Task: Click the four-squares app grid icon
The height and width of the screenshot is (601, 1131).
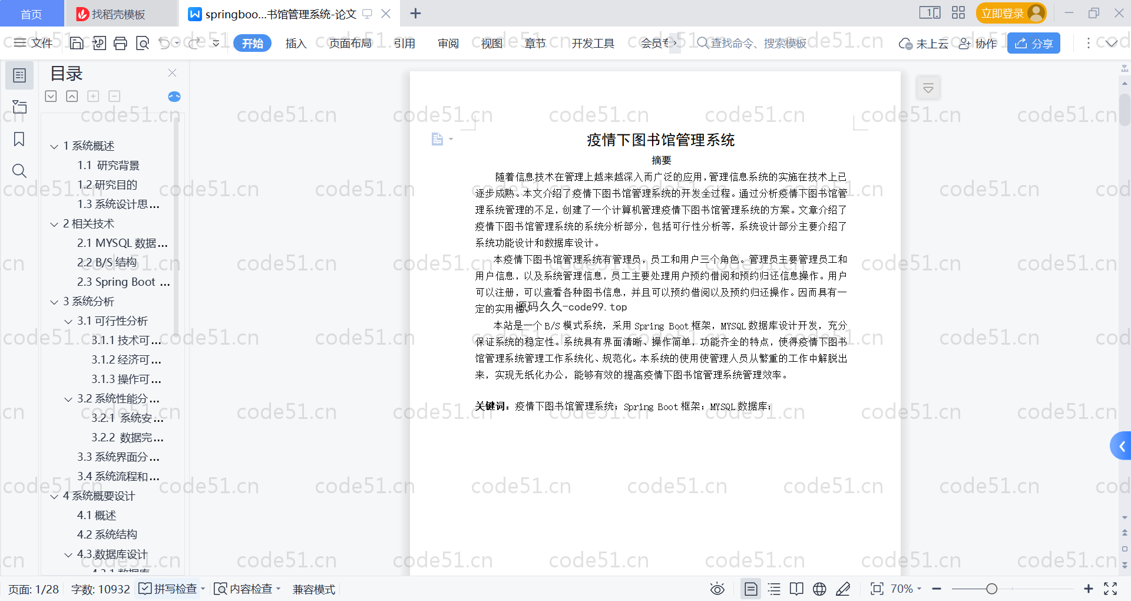Action: (958, 12)
